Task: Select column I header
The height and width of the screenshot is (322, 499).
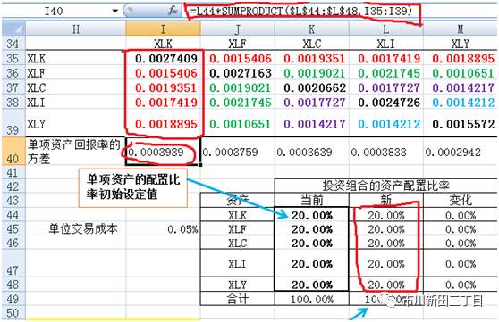Action: click(164, 29)
